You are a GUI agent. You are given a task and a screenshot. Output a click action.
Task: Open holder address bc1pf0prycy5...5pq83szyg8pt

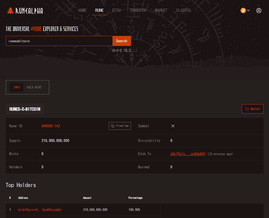click(x=40, y=210)
